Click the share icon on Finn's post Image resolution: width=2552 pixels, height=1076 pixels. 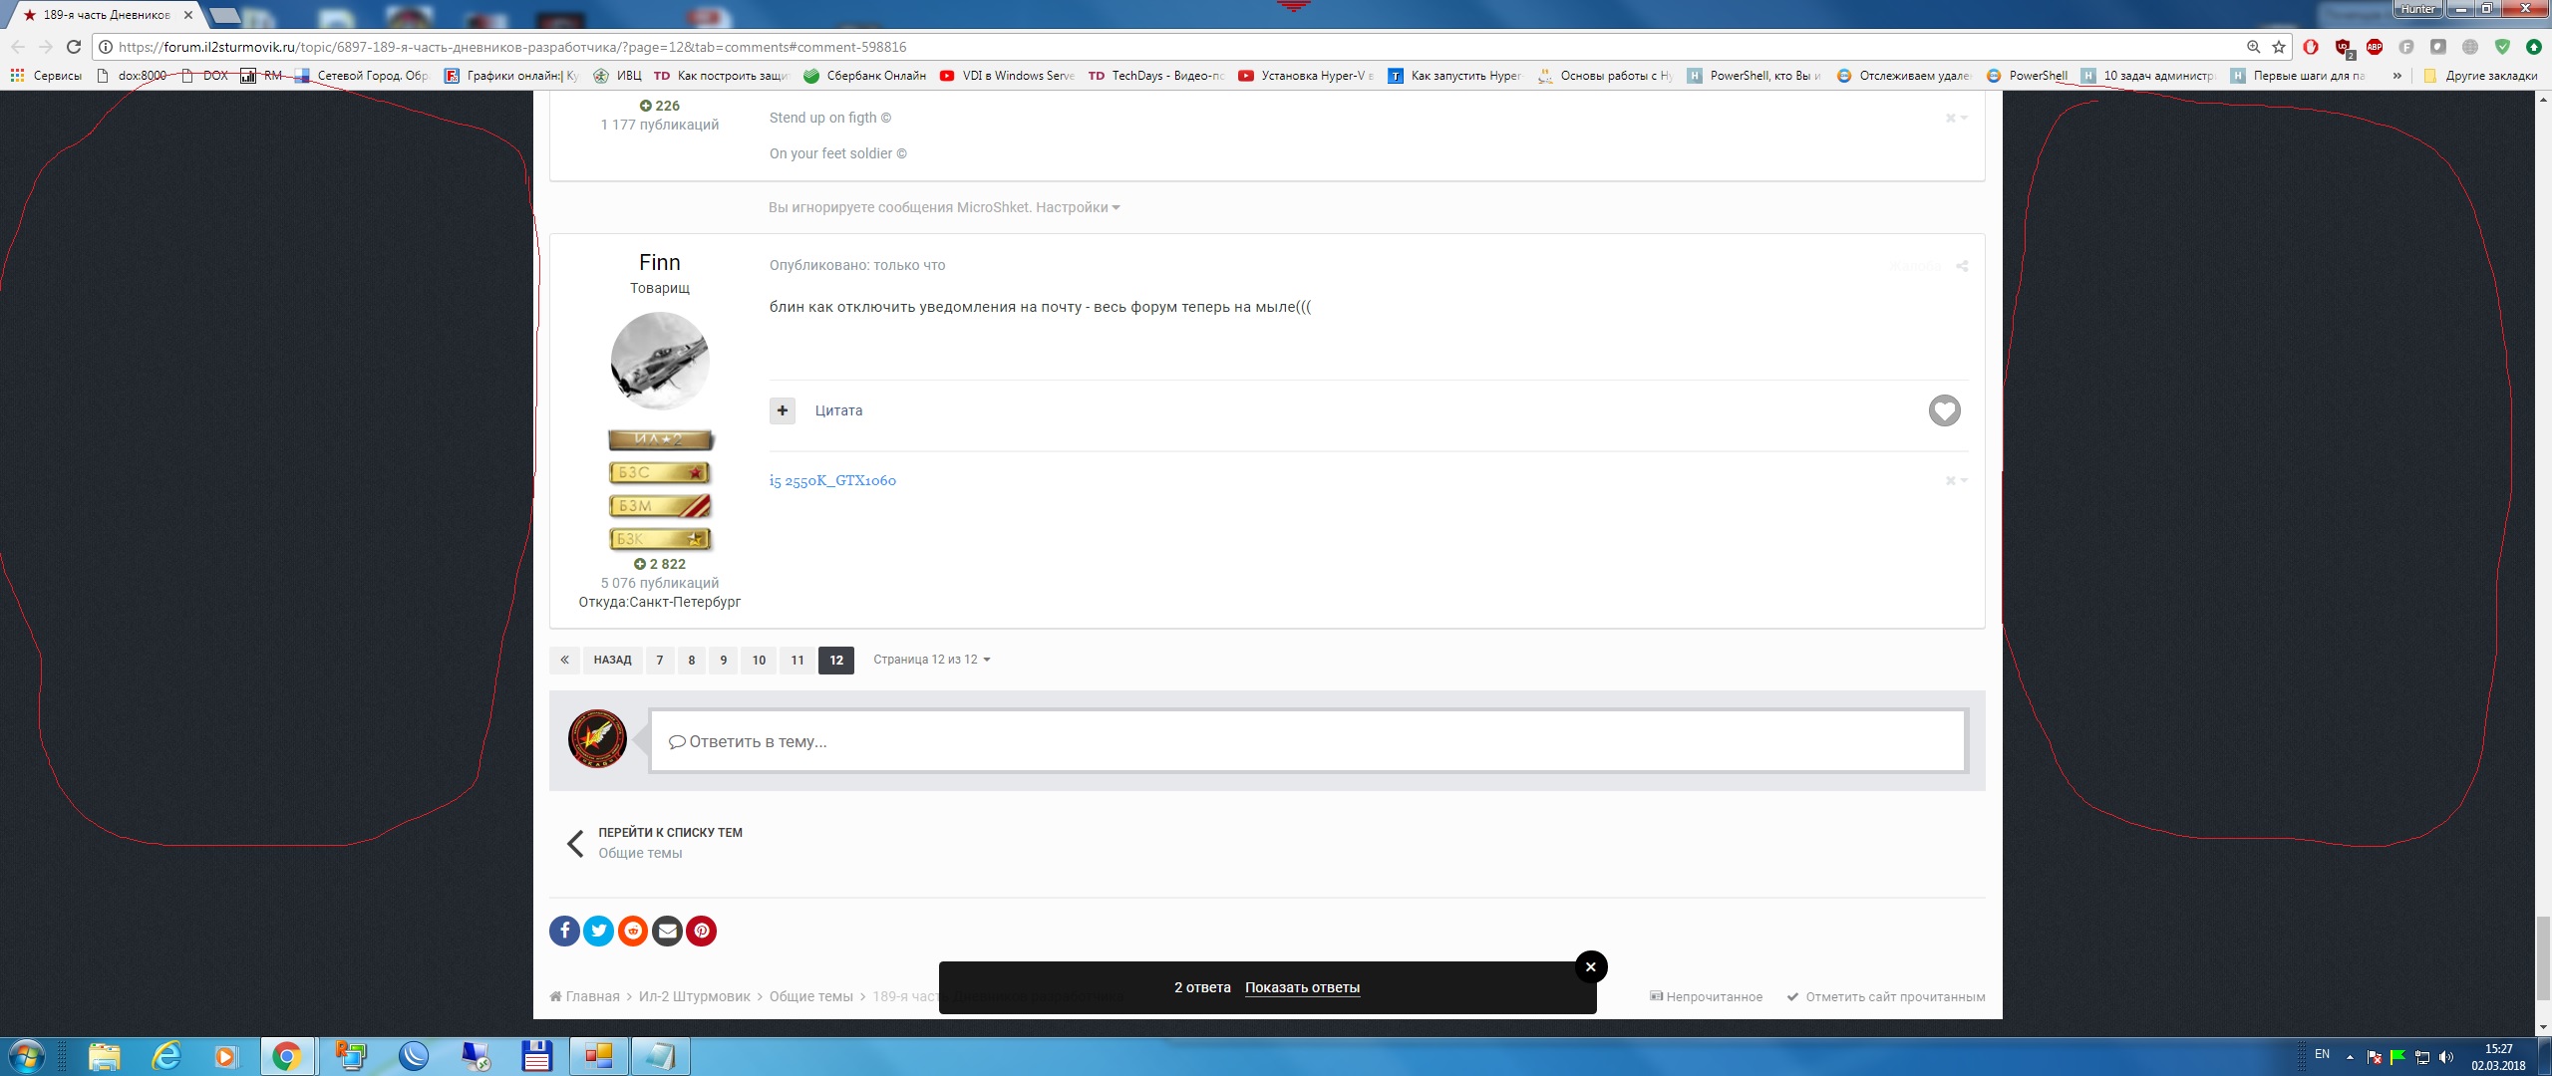(1962, 266)
